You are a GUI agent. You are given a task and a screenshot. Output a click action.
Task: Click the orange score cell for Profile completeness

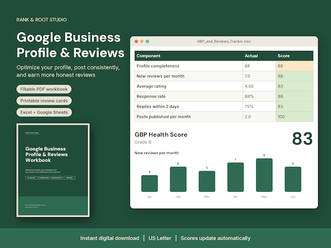pos(294,66)
